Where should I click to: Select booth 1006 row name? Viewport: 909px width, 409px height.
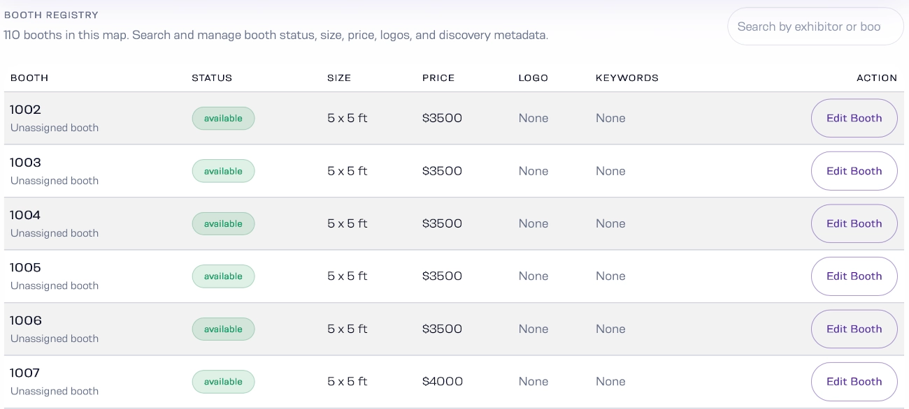26,320
